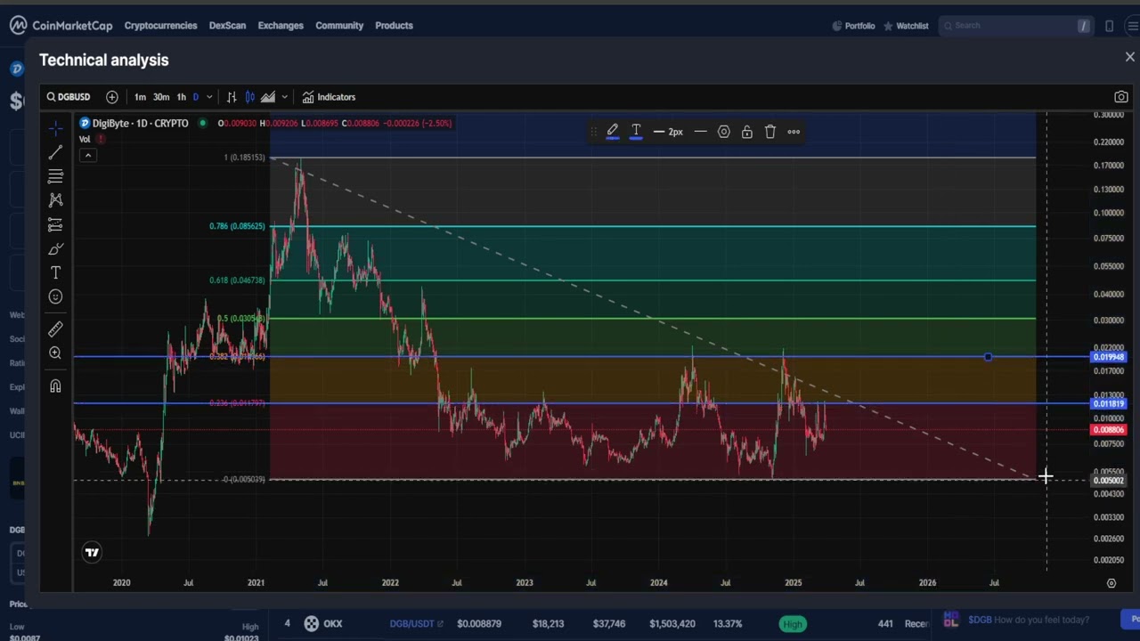
Task: Open the pattern drawing tools
Action: coord(55,200)
